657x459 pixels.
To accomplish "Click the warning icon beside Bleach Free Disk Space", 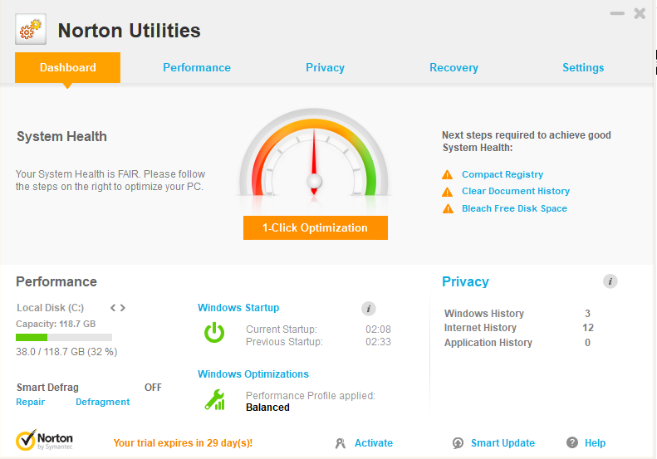I will (x=448, y=208).
